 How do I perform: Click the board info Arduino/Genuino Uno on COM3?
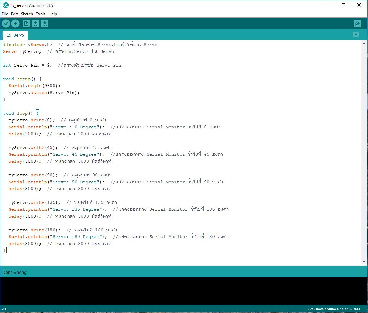tap(334, 309)
